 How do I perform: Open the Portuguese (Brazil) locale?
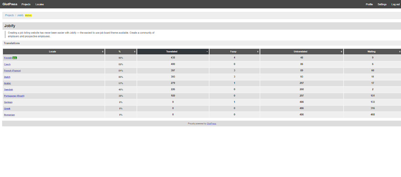pyautogui.click(x=14, y=96)
